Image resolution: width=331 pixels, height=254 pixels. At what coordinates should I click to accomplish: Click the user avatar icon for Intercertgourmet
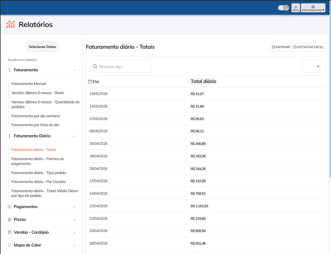[x=313, y=7]
